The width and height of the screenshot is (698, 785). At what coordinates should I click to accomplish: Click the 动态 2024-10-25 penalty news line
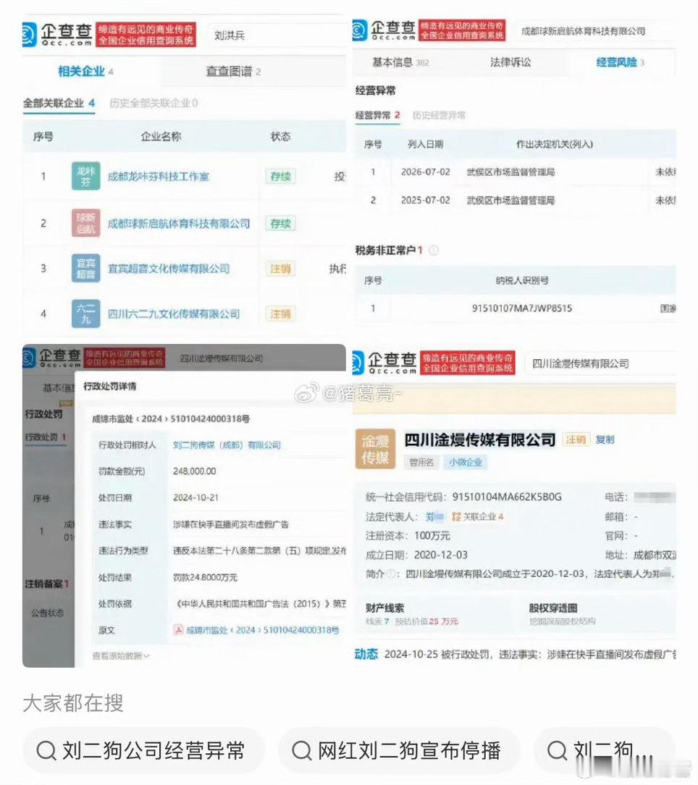(516, 655)
